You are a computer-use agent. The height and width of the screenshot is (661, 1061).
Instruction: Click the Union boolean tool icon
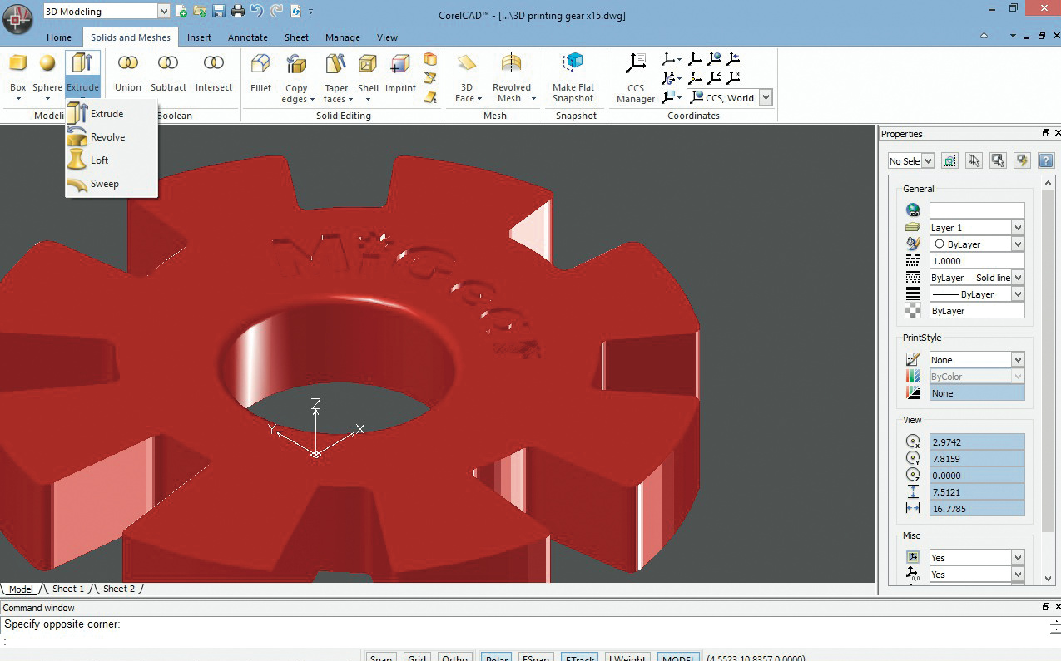pos(127,64)
